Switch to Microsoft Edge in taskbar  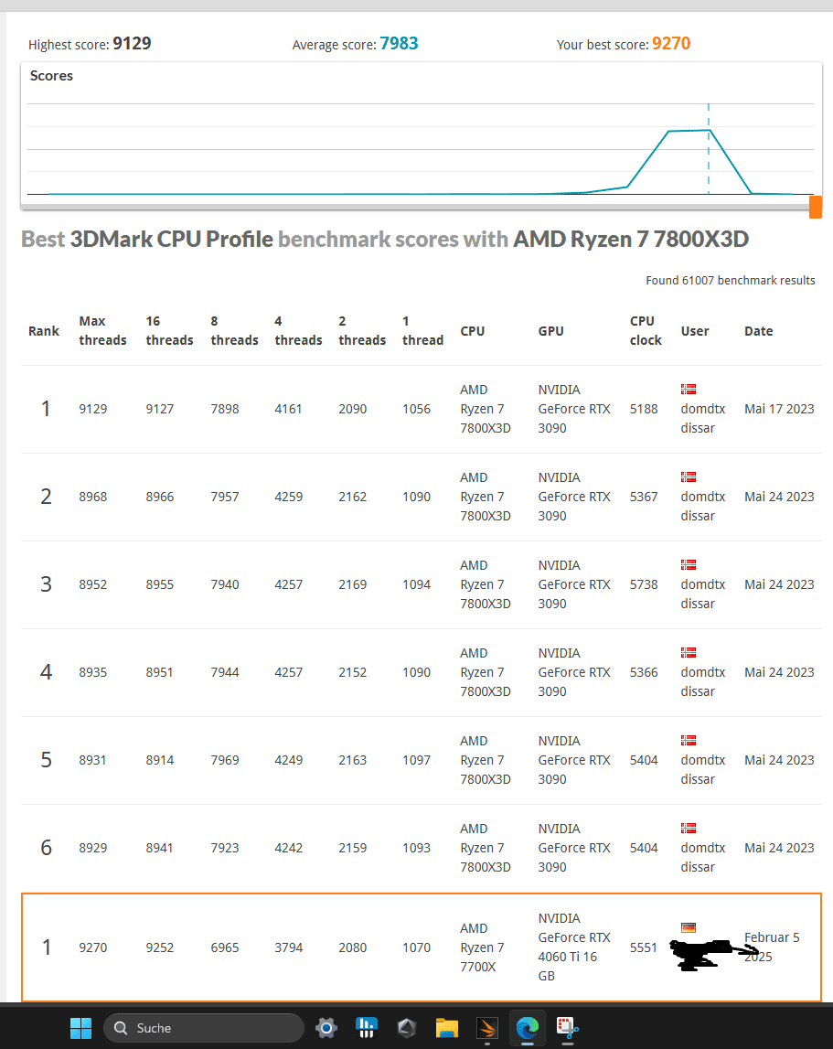tap(527, 1028)
